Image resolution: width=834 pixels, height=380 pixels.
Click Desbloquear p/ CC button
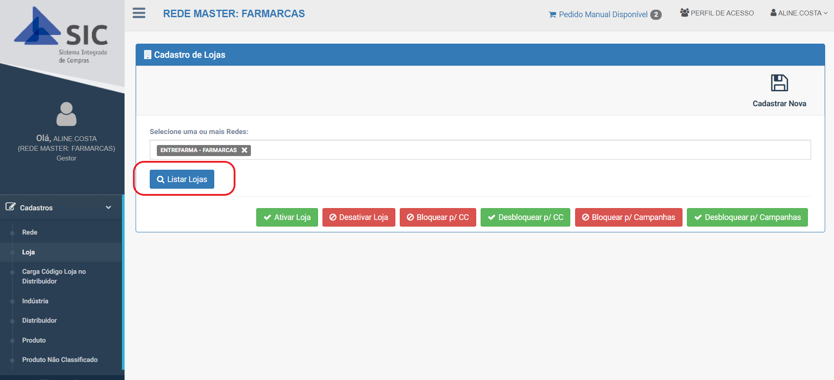pos(525,217)
